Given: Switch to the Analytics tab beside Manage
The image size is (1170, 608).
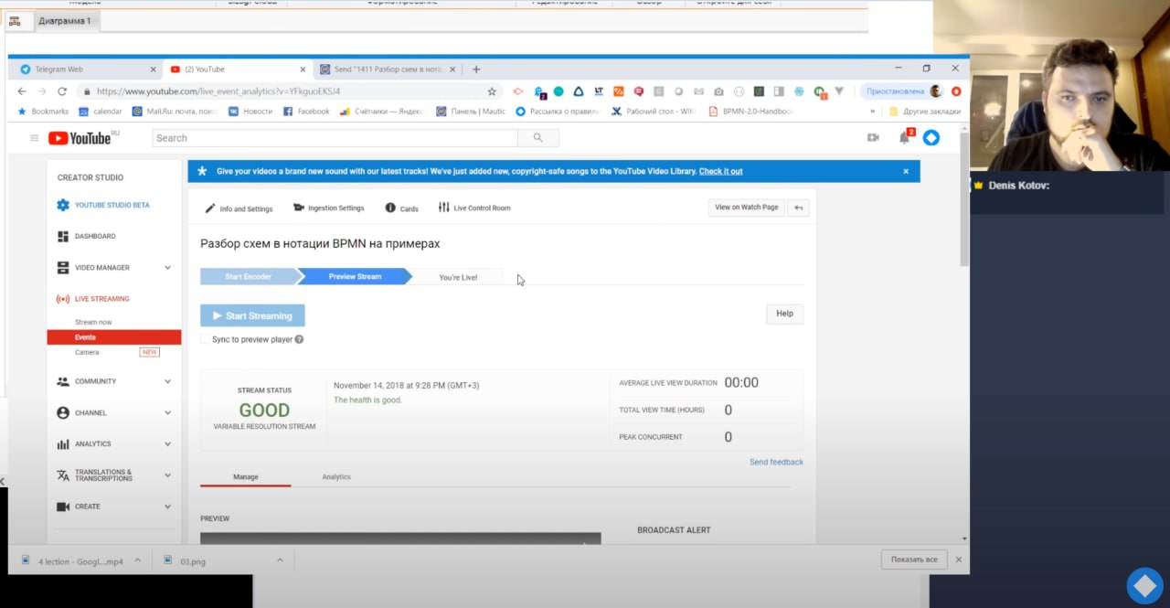Looking at the screenshot, I should click(336, 477).
